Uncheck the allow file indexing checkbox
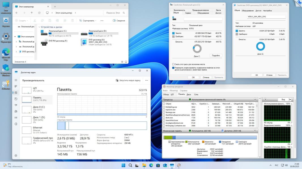302x169 pixels. [173, 68]
